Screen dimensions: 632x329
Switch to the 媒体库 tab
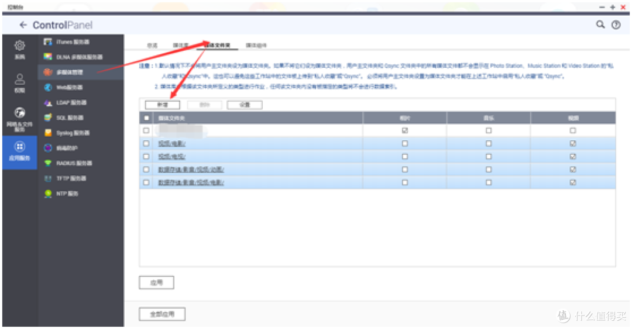[x=180, y=45]
